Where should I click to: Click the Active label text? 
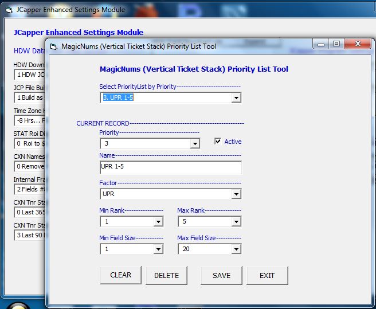click(x=233, y=142)
